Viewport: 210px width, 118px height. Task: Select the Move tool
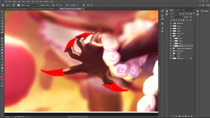(2, 12)
